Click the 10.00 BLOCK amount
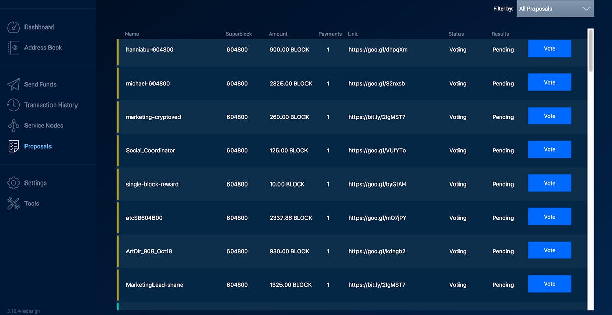 (x=287, y=185)
